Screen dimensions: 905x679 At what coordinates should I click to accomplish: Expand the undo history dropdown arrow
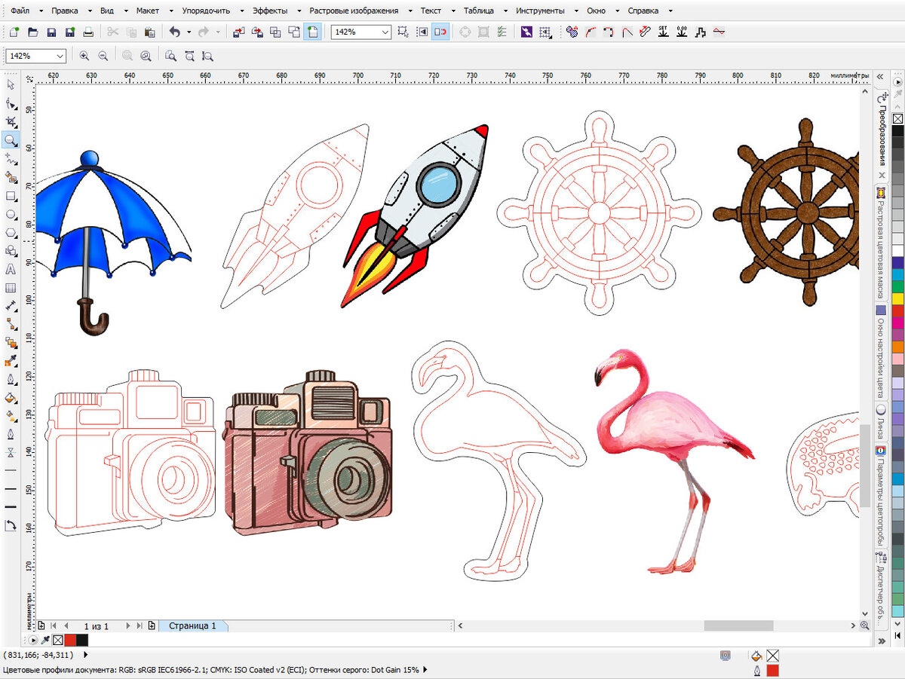188,32
